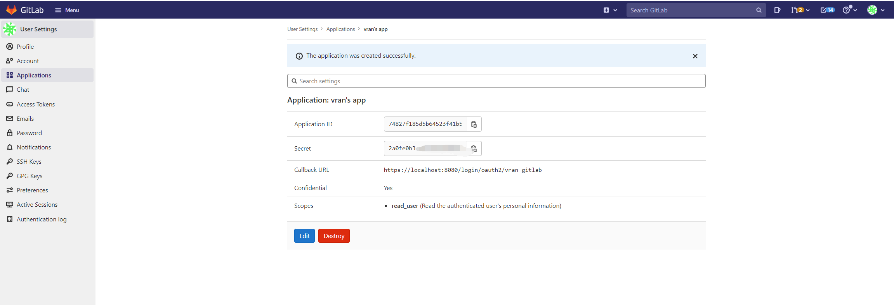
Task: Open Access Tokens settings page
Action: point(35,104)
